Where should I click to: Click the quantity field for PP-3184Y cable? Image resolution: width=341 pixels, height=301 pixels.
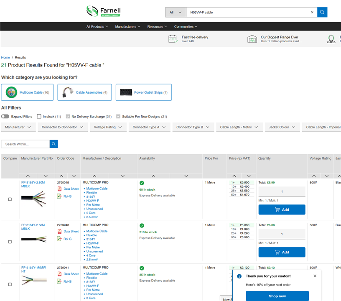coord(282,234)
